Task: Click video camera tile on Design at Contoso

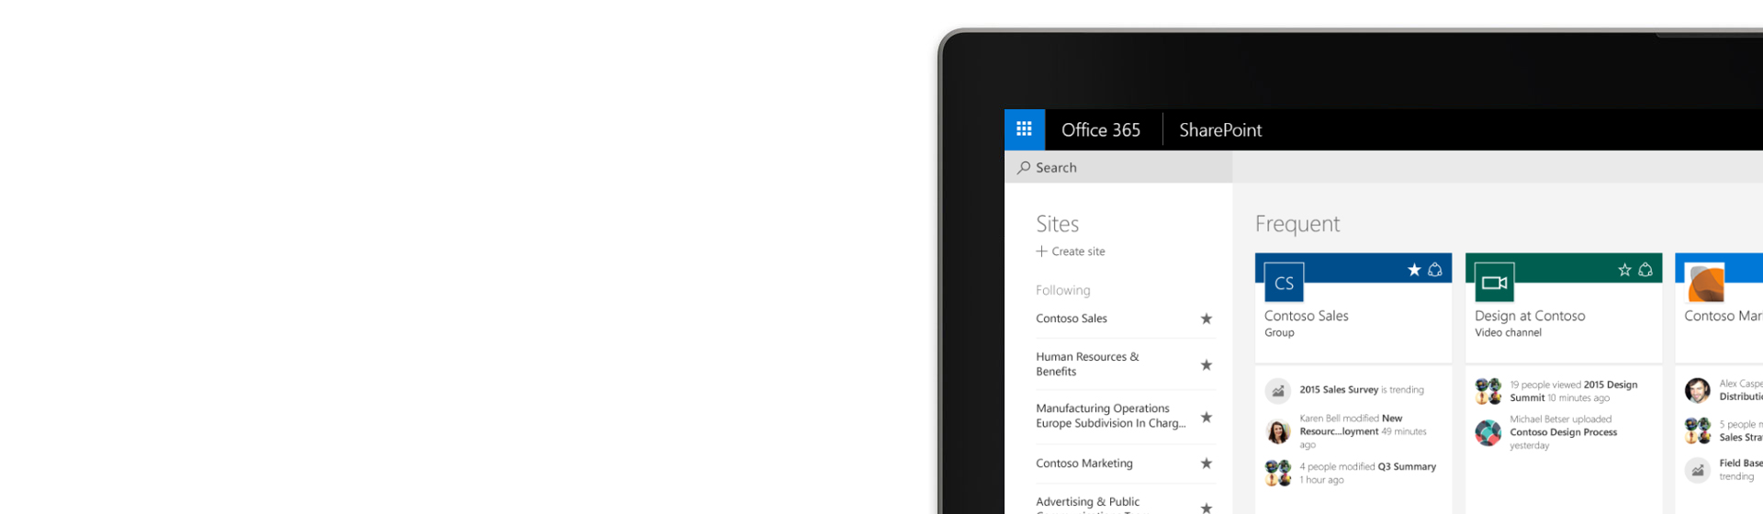Action: pyautogui.click(x=1494, y=283)
